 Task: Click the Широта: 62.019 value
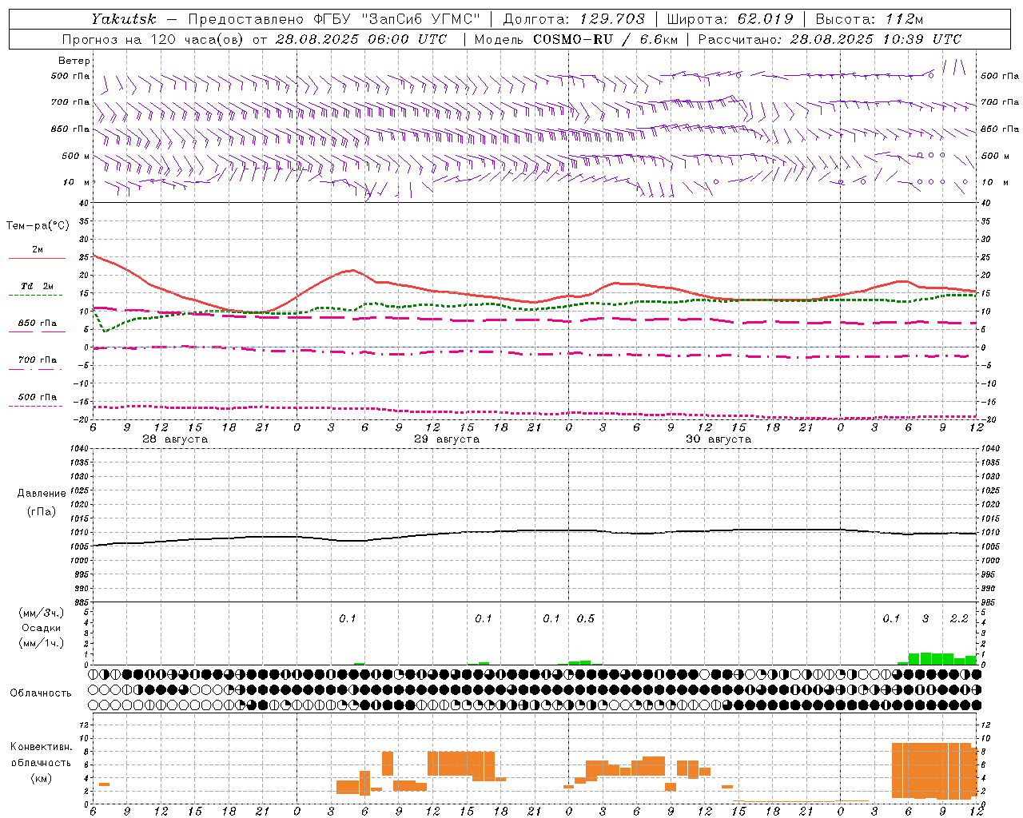pos(730,19)
